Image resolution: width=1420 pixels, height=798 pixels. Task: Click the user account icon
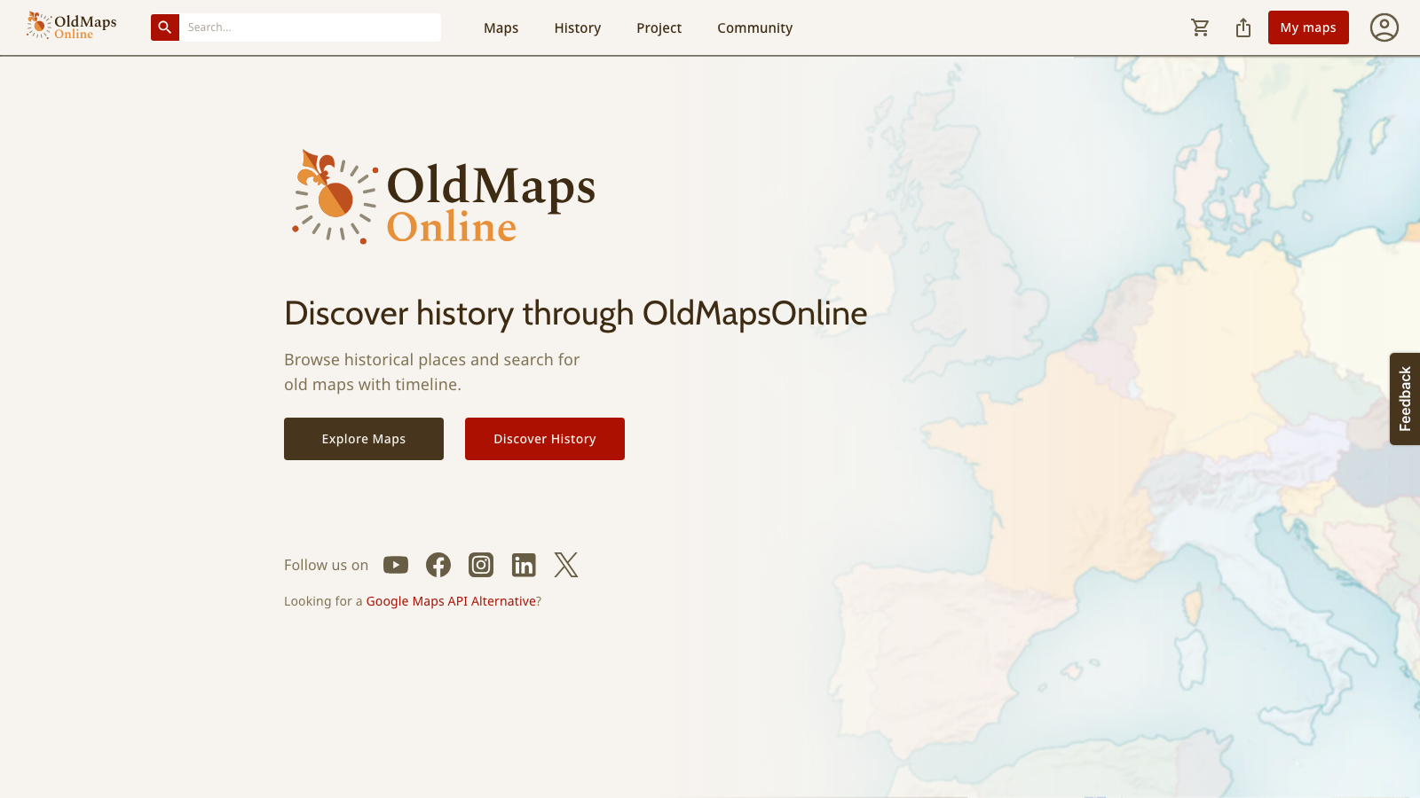pyautogui.click(x=1383, y=27)
